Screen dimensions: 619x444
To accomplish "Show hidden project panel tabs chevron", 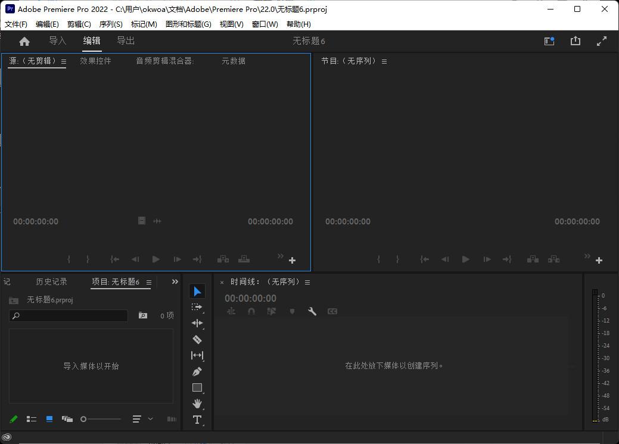I will 175,282.
